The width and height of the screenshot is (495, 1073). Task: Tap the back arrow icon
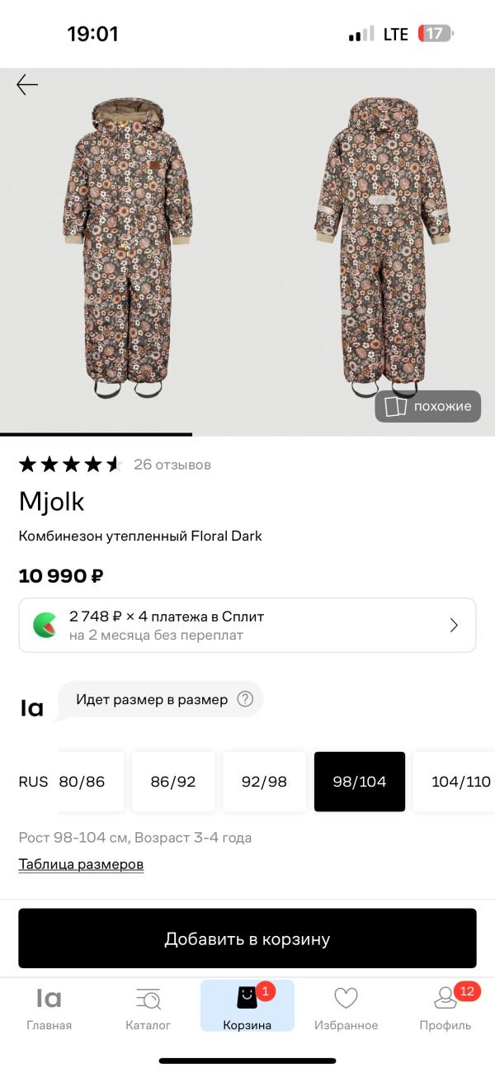[27, 85]
